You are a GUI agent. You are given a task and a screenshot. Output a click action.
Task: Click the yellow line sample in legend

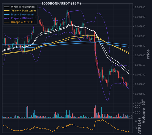[7, 11]
